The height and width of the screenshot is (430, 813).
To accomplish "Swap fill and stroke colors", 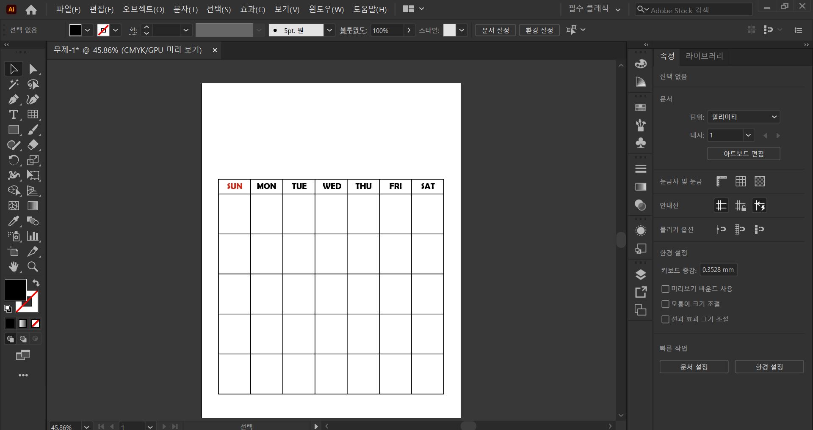I will tap(36, 283).
